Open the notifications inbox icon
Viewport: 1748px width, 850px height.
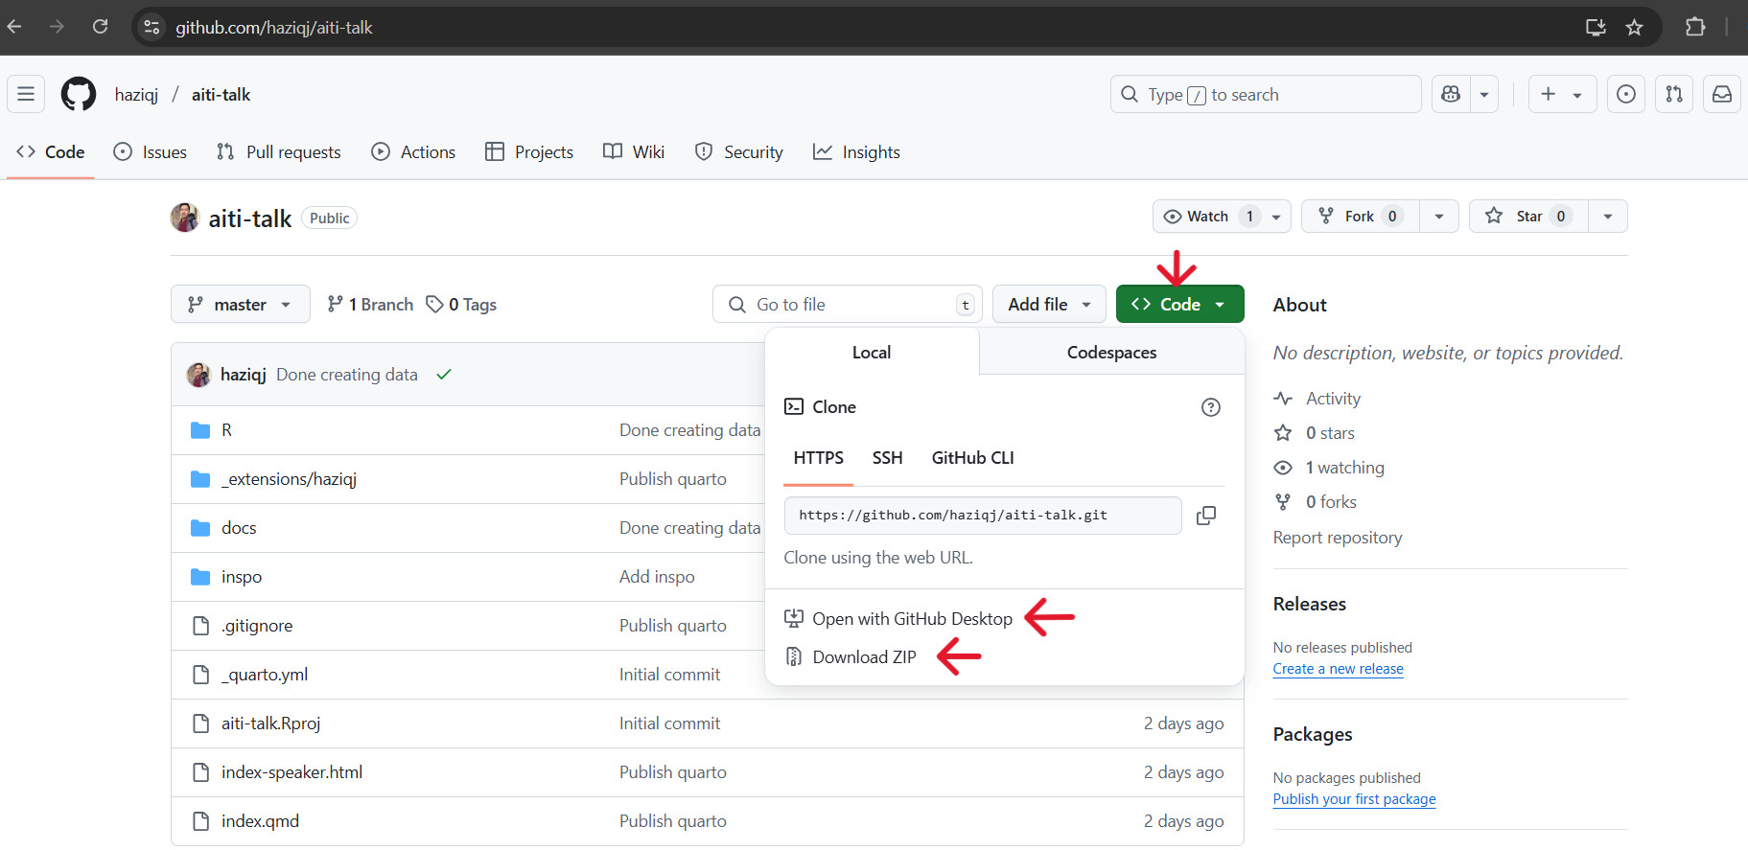coord(1722,94)
